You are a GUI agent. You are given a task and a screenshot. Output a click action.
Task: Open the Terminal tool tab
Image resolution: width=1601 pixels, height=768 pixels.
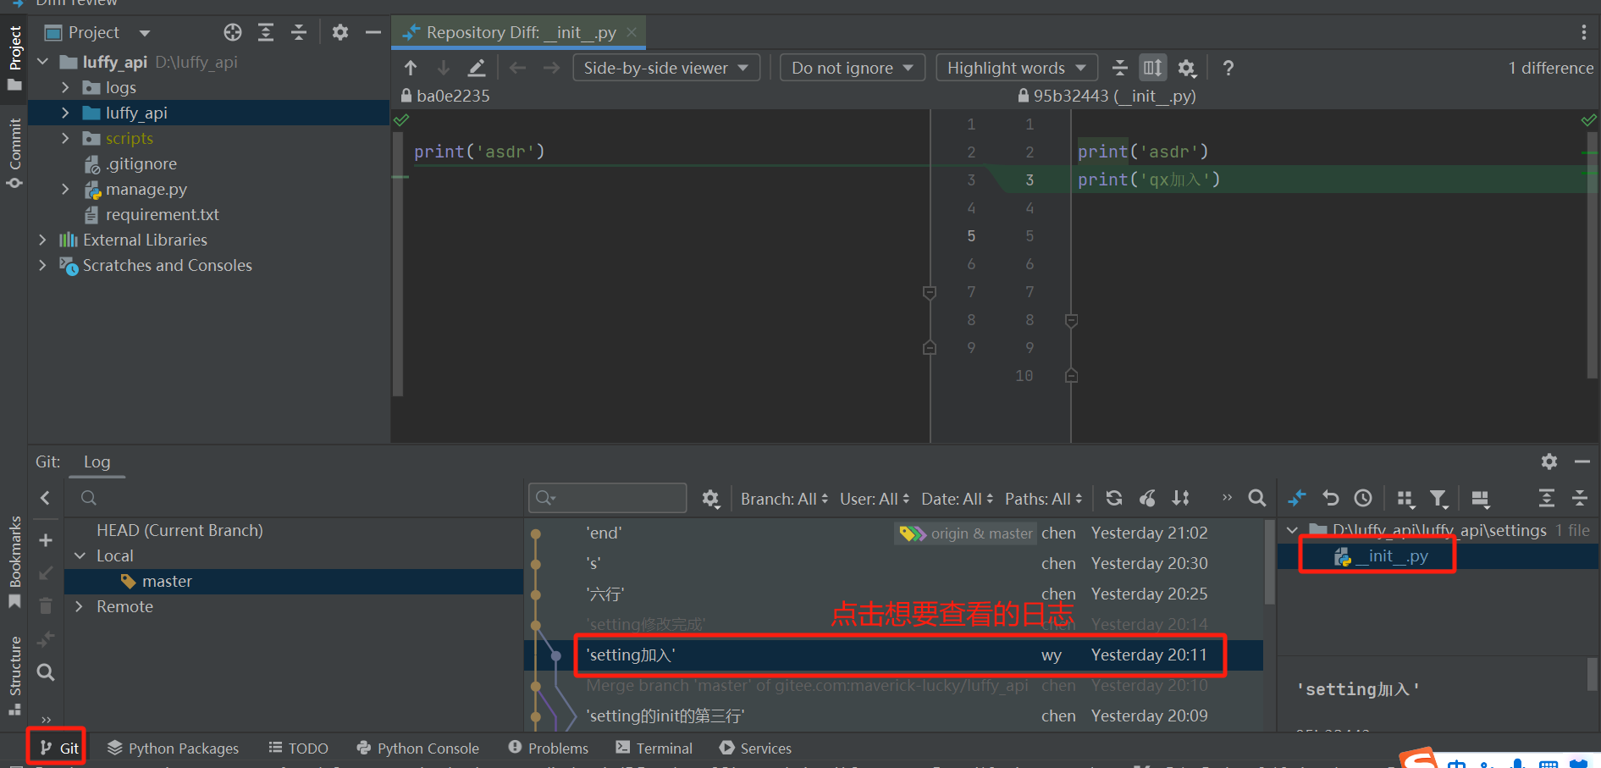click(x=654, y=749)
